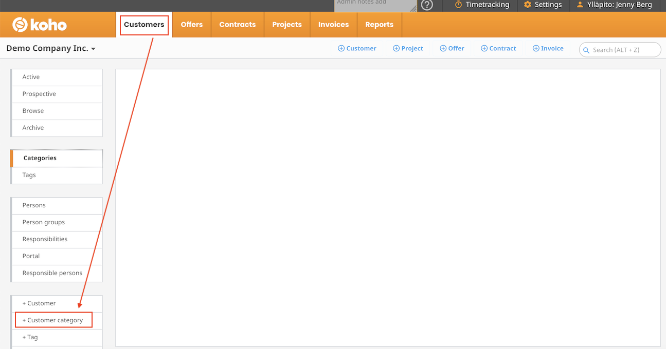Open Persons in the sidebar

57,205
